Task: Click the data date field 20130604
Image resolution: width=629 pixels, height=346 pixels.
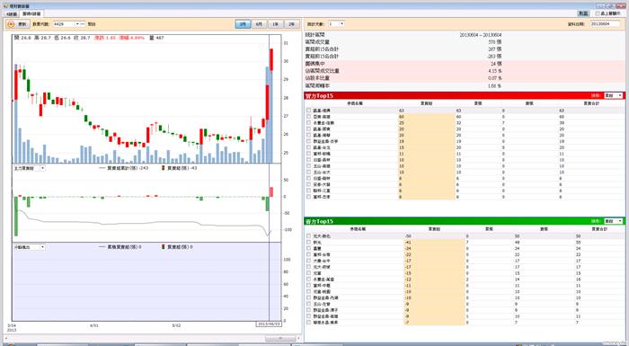Action: coord(606,24)
